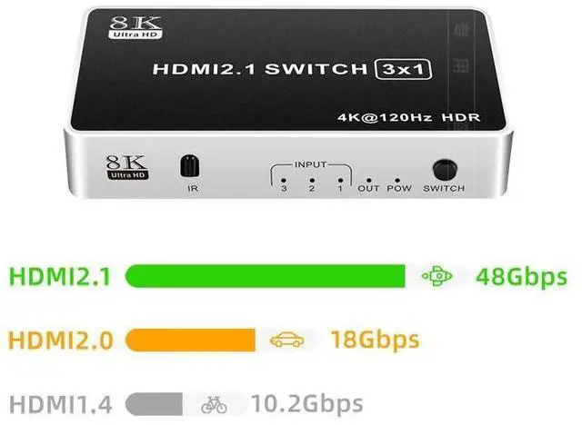Click the POW indicator LED
This screenshot has height=425, width=582.
click(397, 181)
